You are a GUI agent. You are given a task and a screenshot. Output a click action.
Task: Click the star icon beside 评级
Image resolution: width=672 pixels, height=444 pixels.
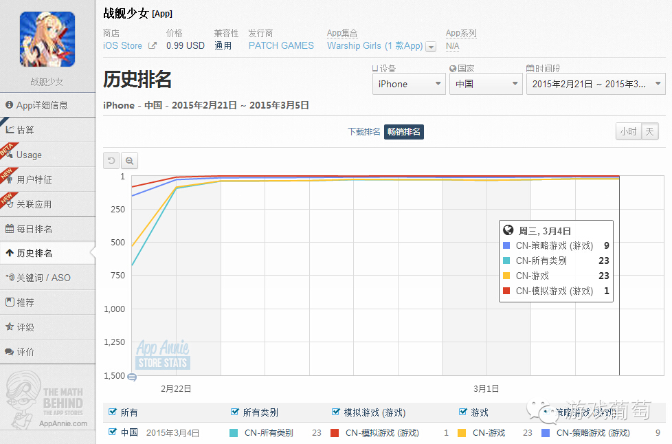[10, 327]
